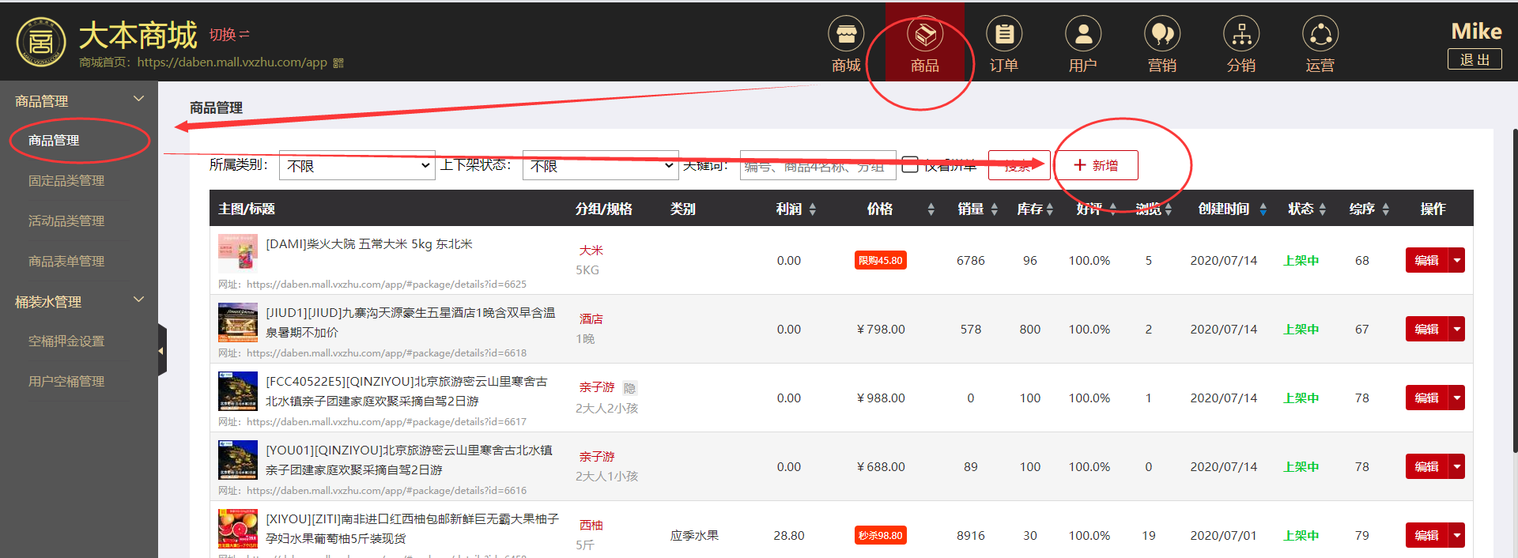
Task: Collapse the 桶装水管理 sidebar section
Action: 138,300
